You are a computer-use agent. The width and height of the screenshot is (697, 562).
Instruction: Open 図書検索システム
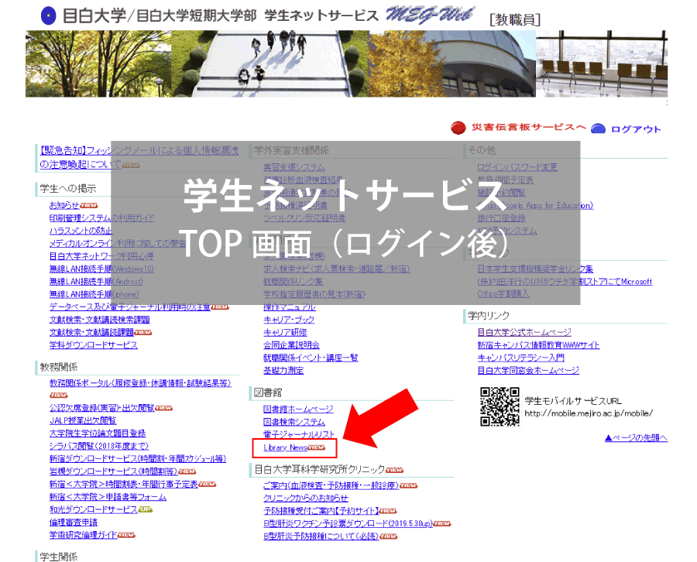pyautogui.click(x=294, y=422)
